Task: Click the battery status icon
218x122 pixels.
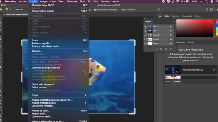Action: [188, 1]
